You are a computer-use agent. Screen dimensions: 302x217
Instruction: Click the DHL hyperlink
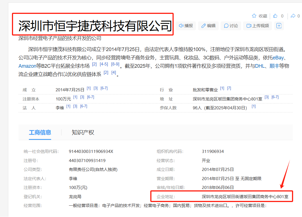point(259,66)
